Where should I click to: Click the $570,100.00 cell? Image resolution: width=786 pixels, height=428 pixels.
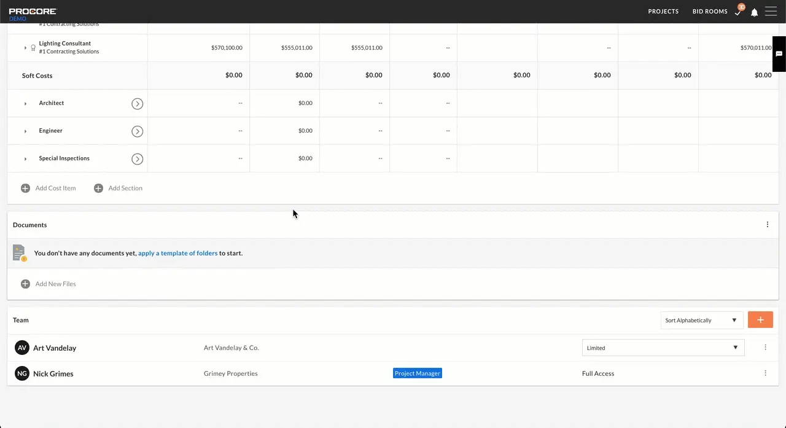pyautogui.click(x=227, y=48)
